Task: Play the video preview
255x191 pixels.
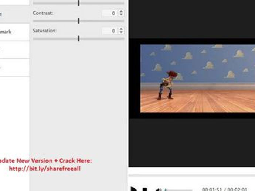Action: point(134,189)
